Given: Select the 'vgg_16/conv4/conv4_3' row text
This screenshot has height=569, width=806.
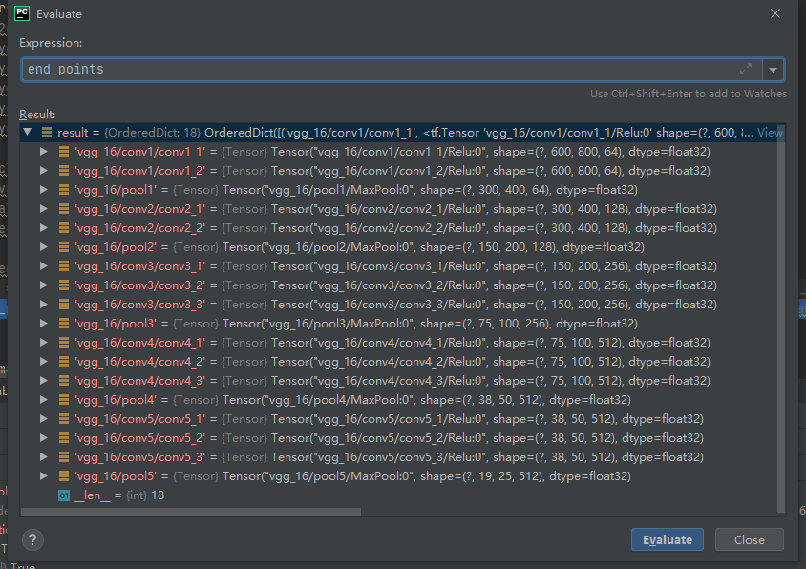Looking at the screenshot, I should tap(392, 380).
